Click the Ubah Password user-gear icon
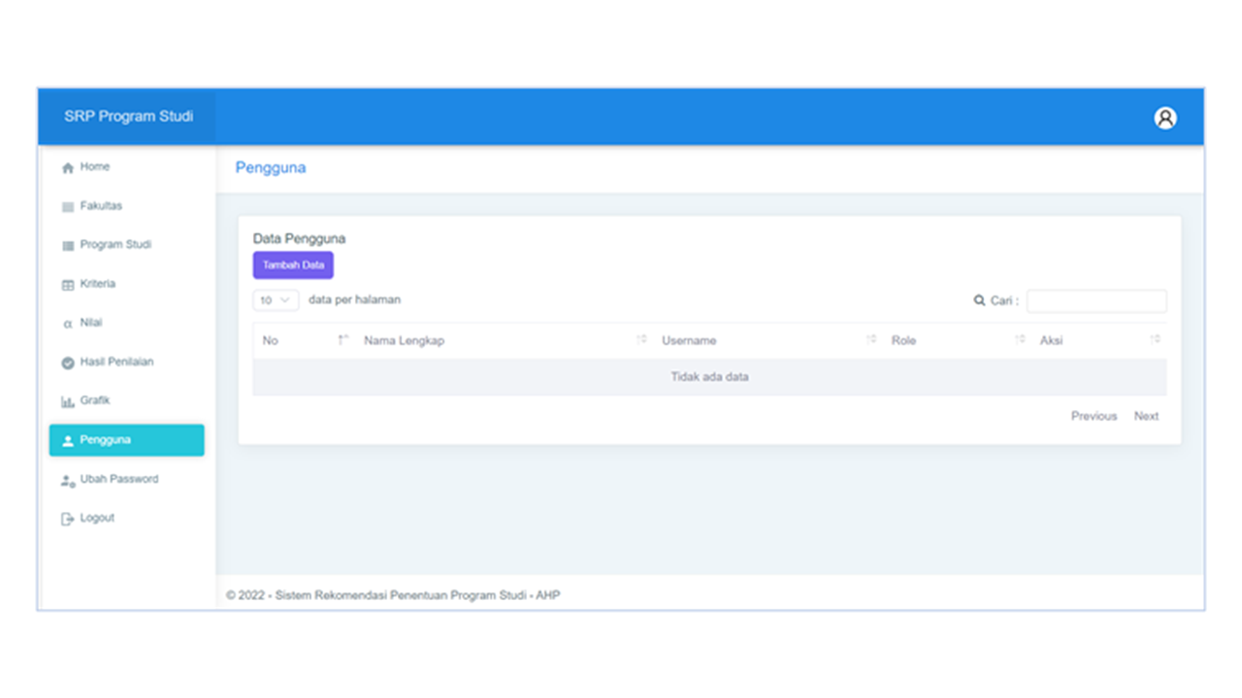The height and width of the screenshot is (698, 1242). (x=68, y=480)
